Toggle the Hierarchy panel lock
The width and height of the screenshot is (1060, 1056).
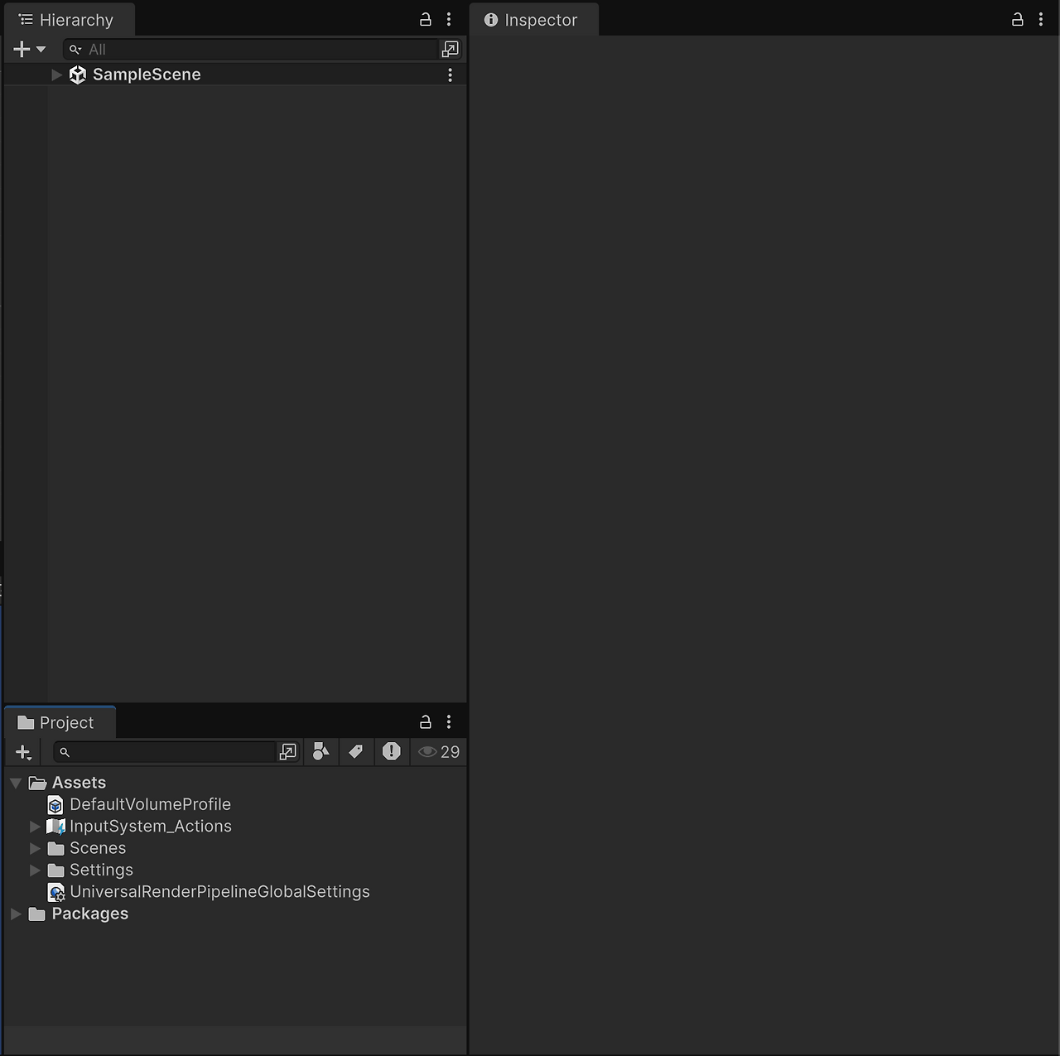coord(426,19)
